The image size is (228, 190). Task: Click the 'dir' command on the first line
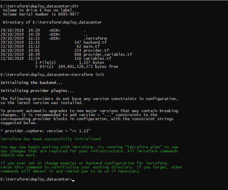pyautogui.click(x=75, y=6)
